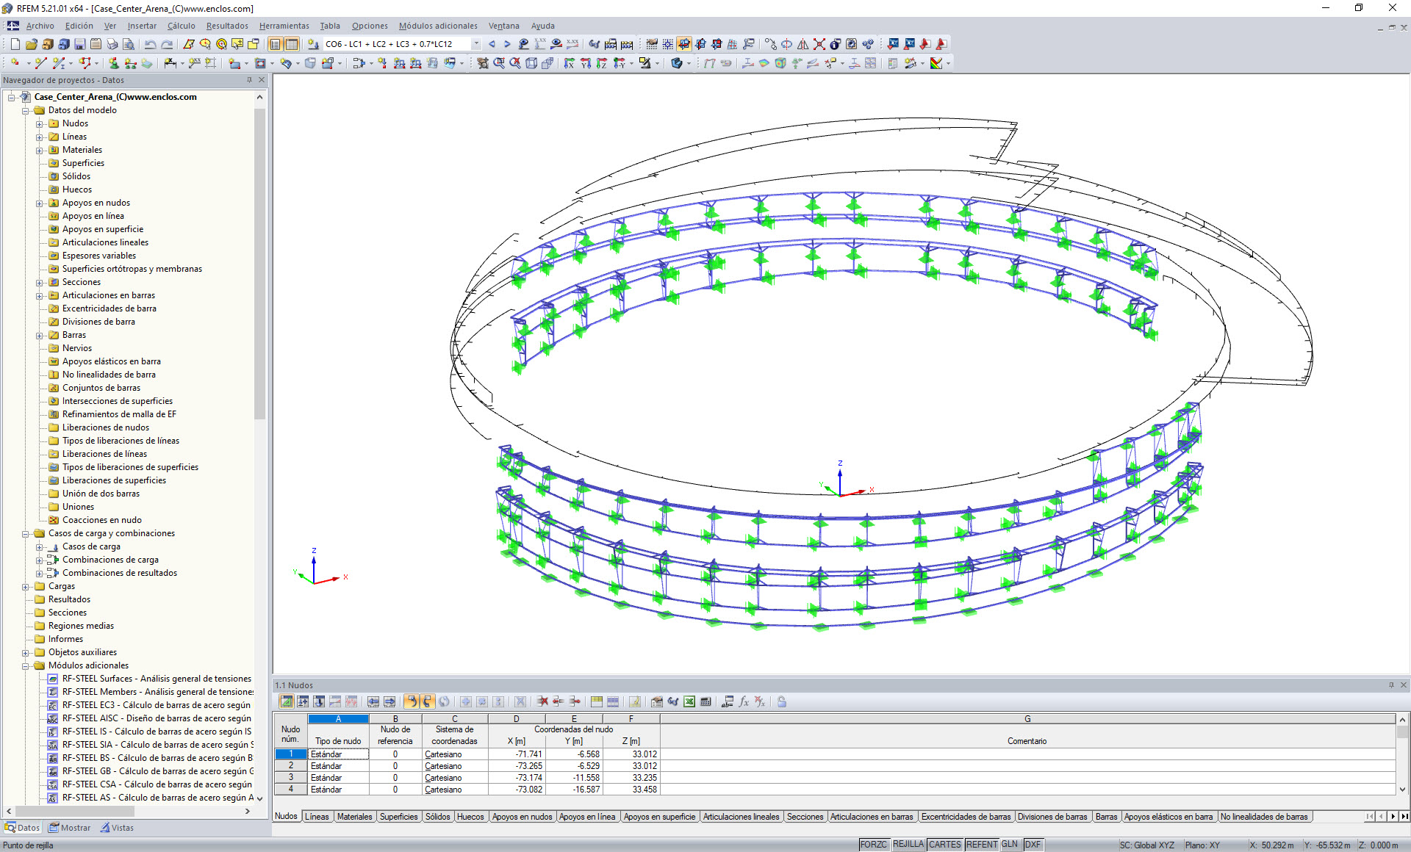Open the calculator in the table toolbar
Viewport: 1411px width, 852px height.
point(705,702)
